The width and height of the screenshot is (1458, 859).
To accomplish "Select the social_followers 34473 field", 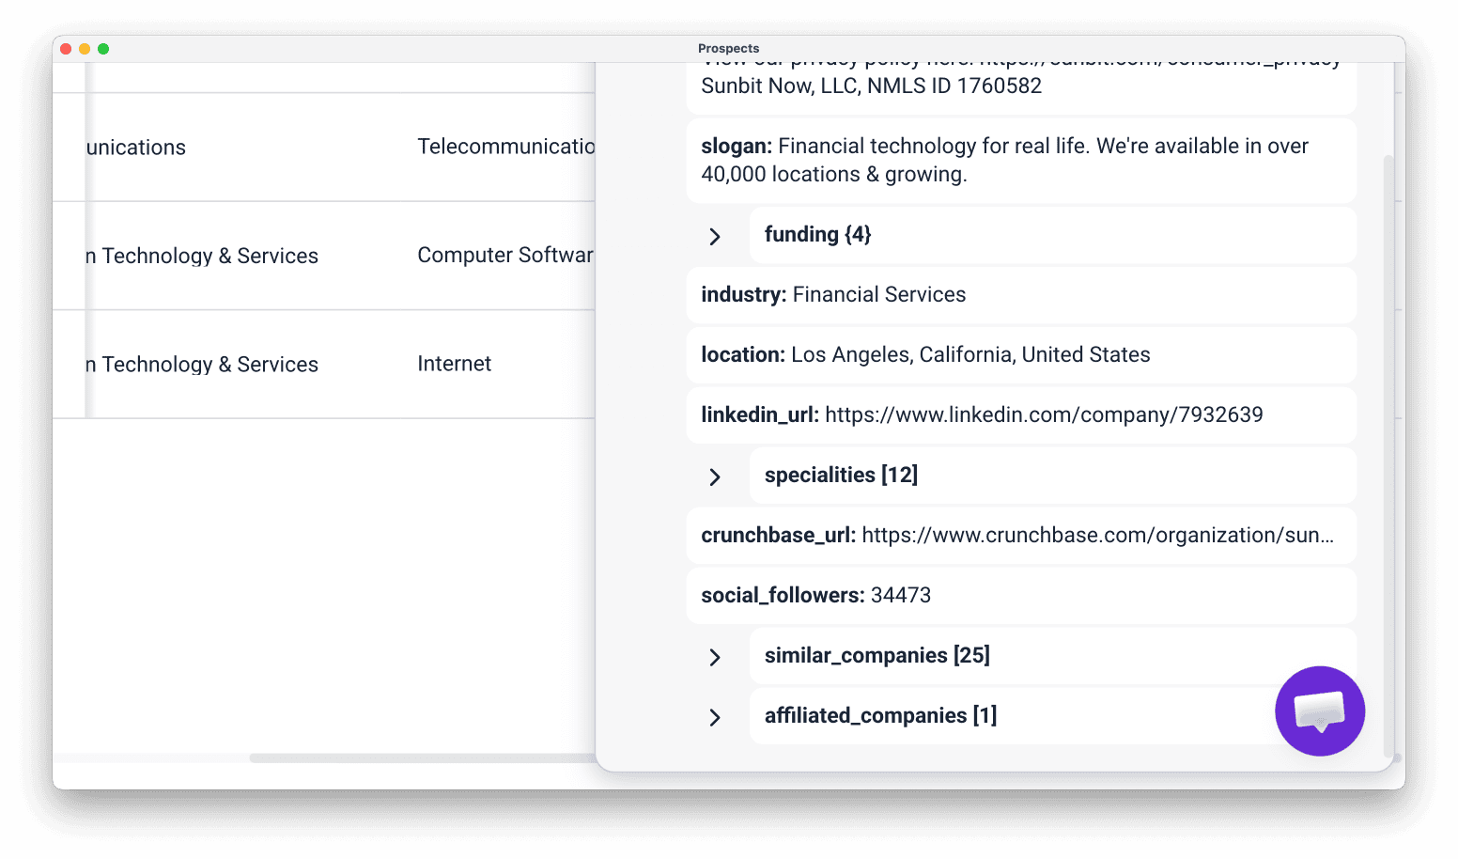I will (1021, 596).
